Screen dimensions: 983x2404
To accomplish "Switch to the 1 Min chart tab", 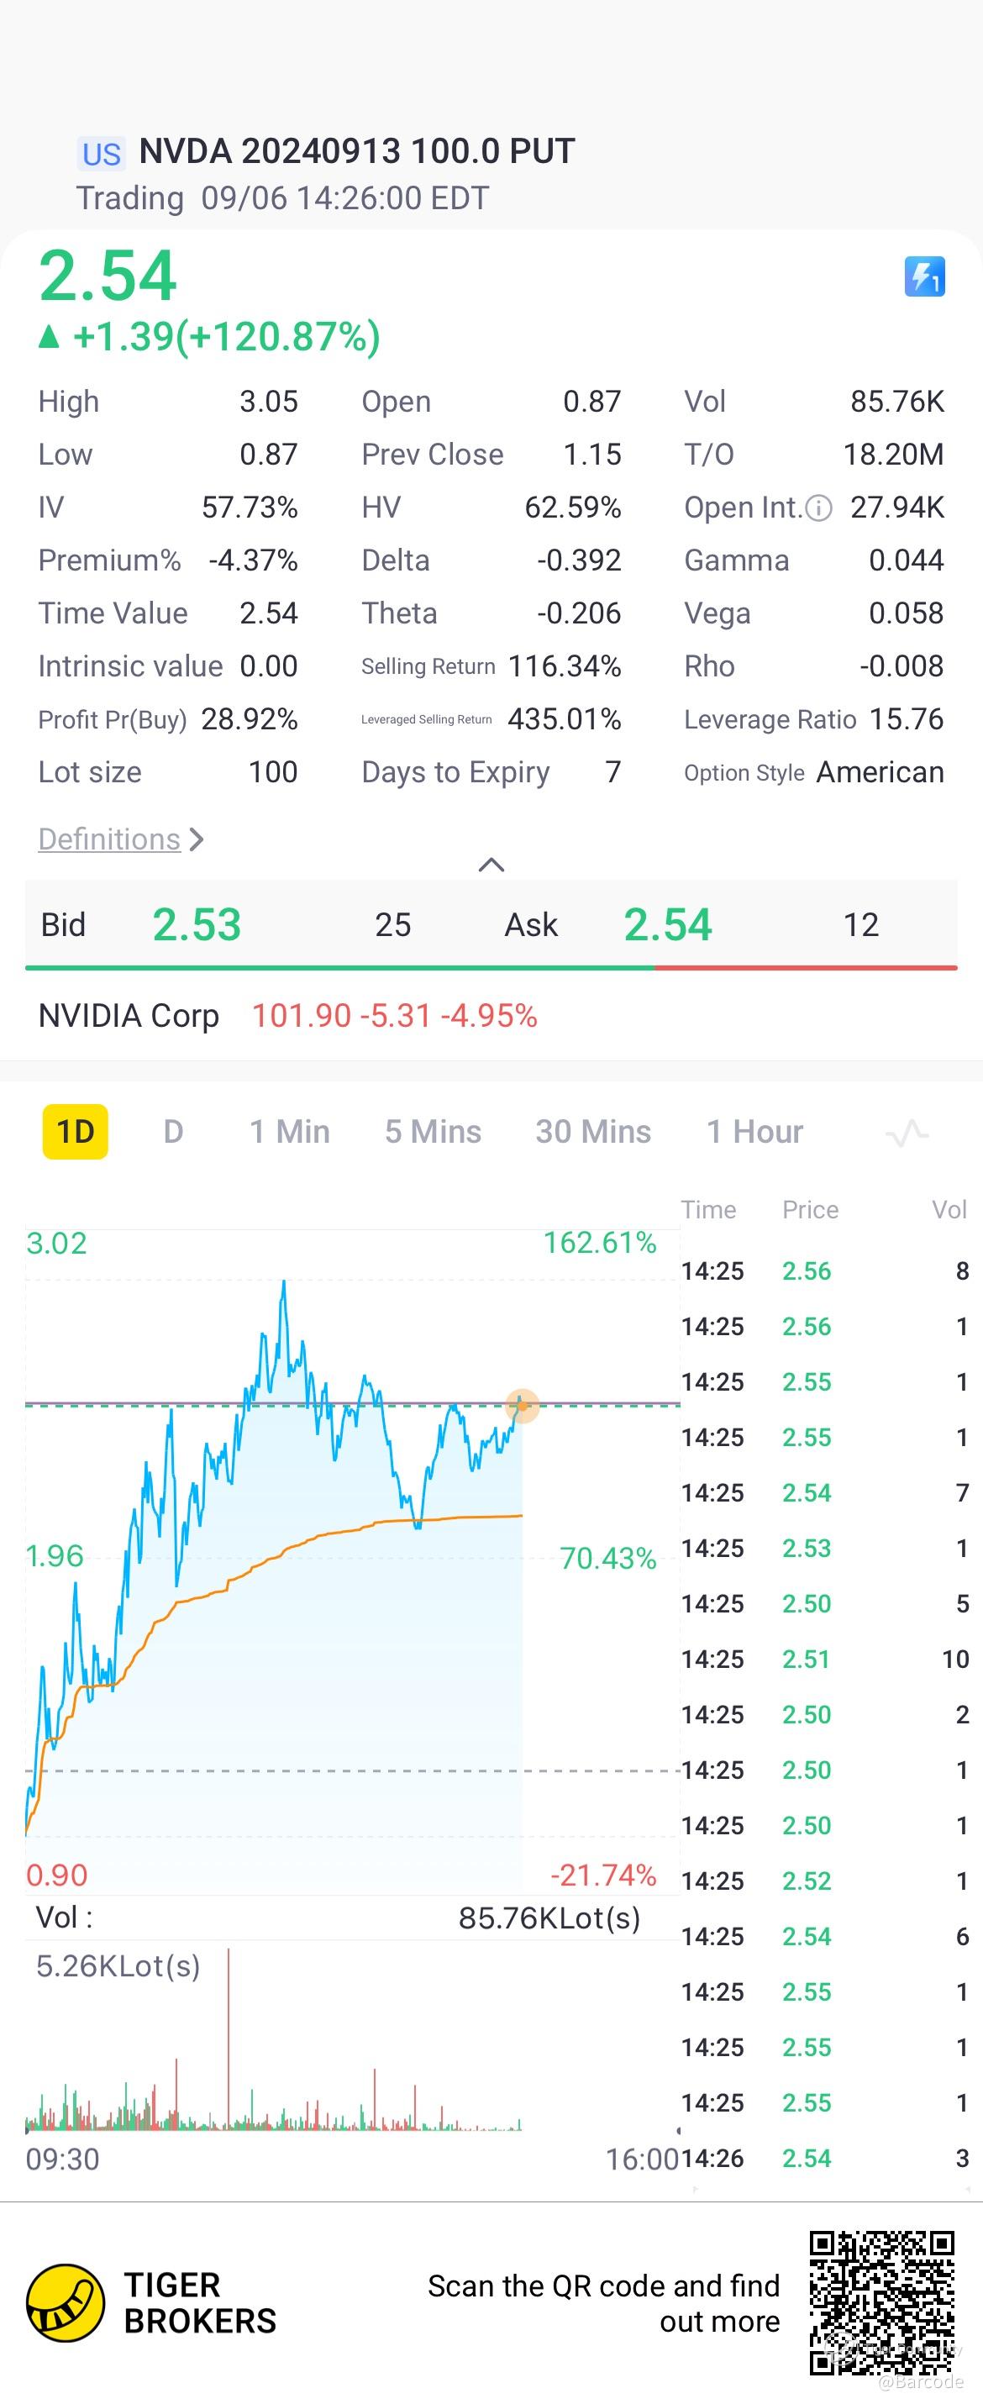I will tap(289, 1132).
